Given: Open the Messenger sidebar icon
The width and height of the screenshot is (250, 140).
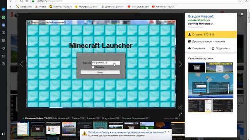Looking at the screenshot, I should [4, 9].
